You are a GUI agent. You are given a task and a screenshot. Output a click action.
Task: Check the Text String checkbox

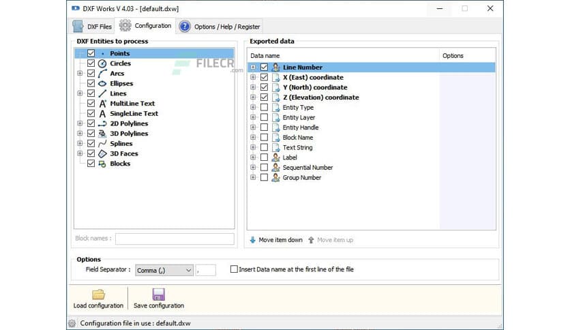[265, 147]
